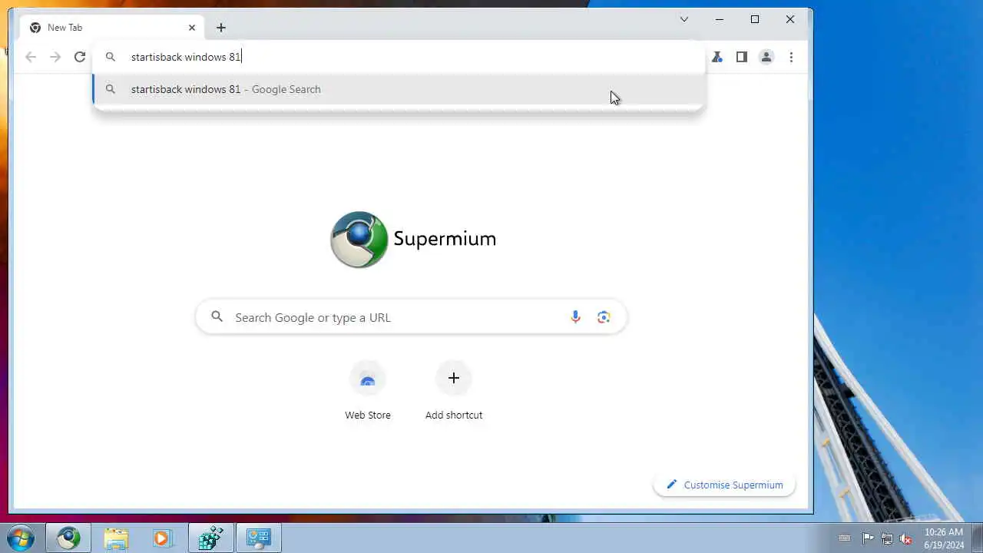This screenshot has width=983, height=553.
Task: Click the network tray icon
Action: (887, 538)
